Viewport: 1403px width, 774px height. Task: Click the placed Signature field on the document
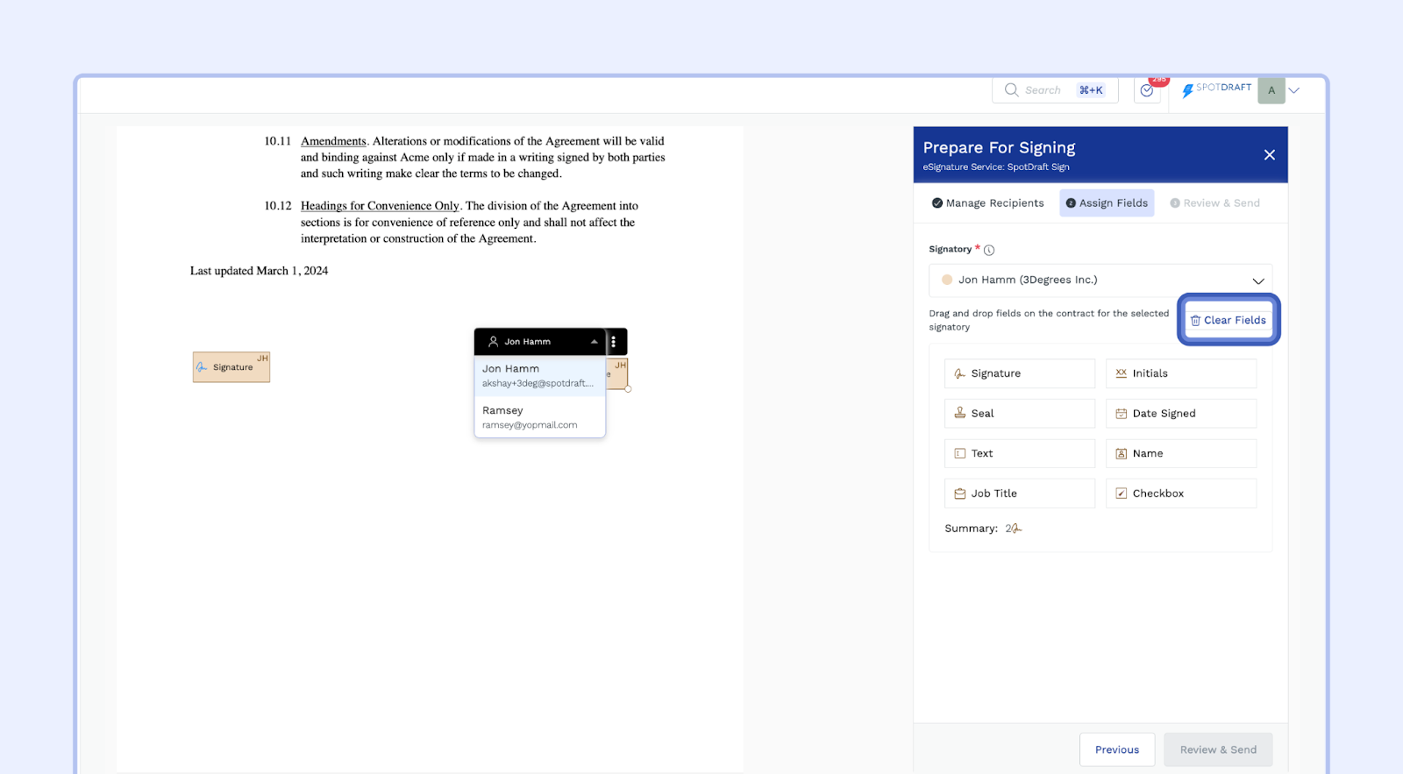click(231, 367)
